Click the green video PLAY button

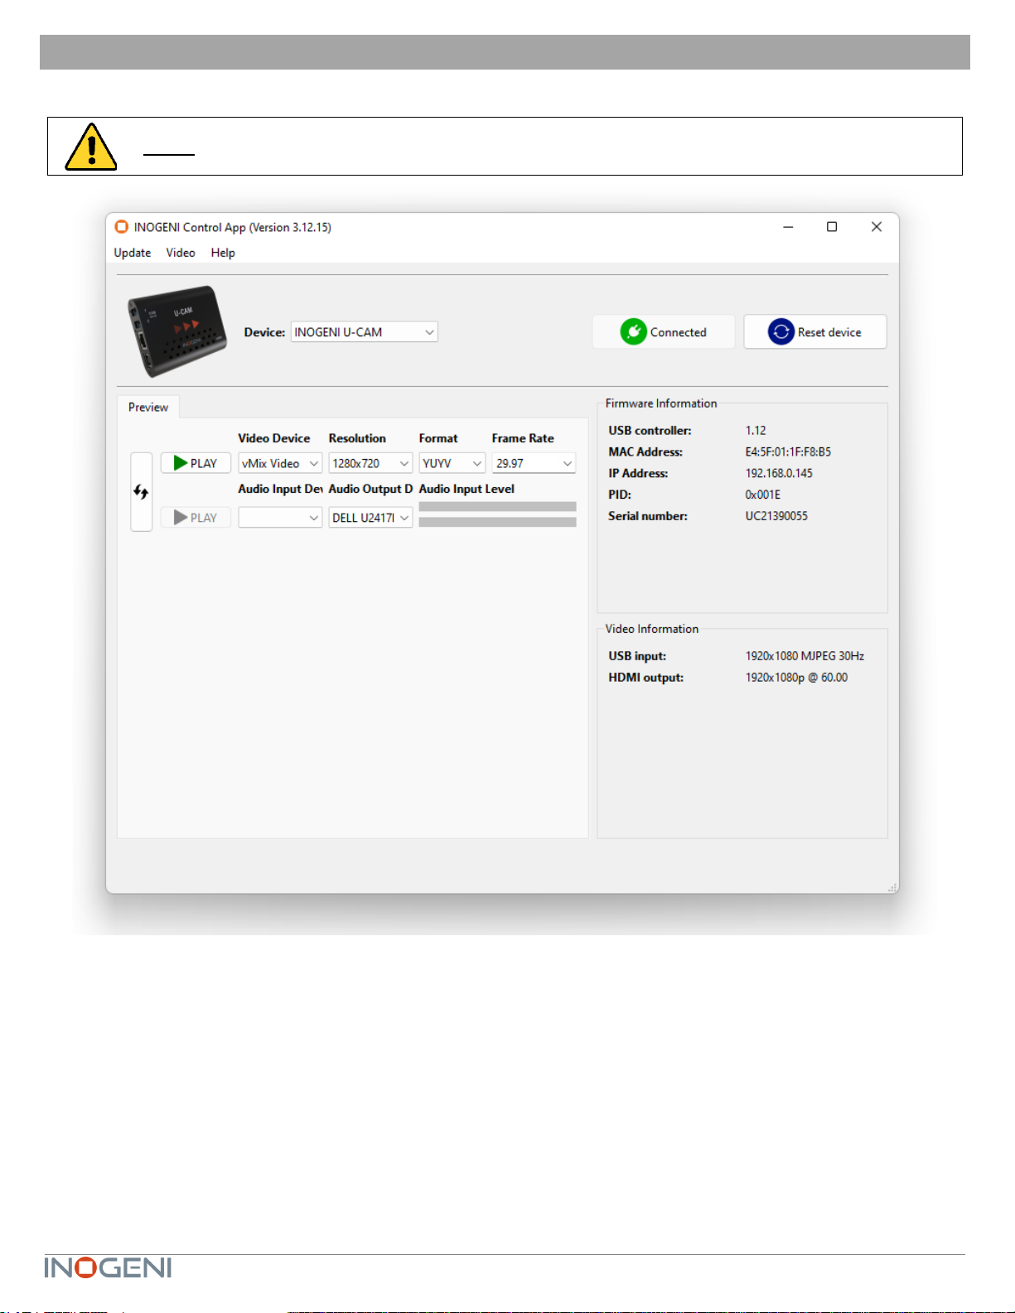click(196, 463)
